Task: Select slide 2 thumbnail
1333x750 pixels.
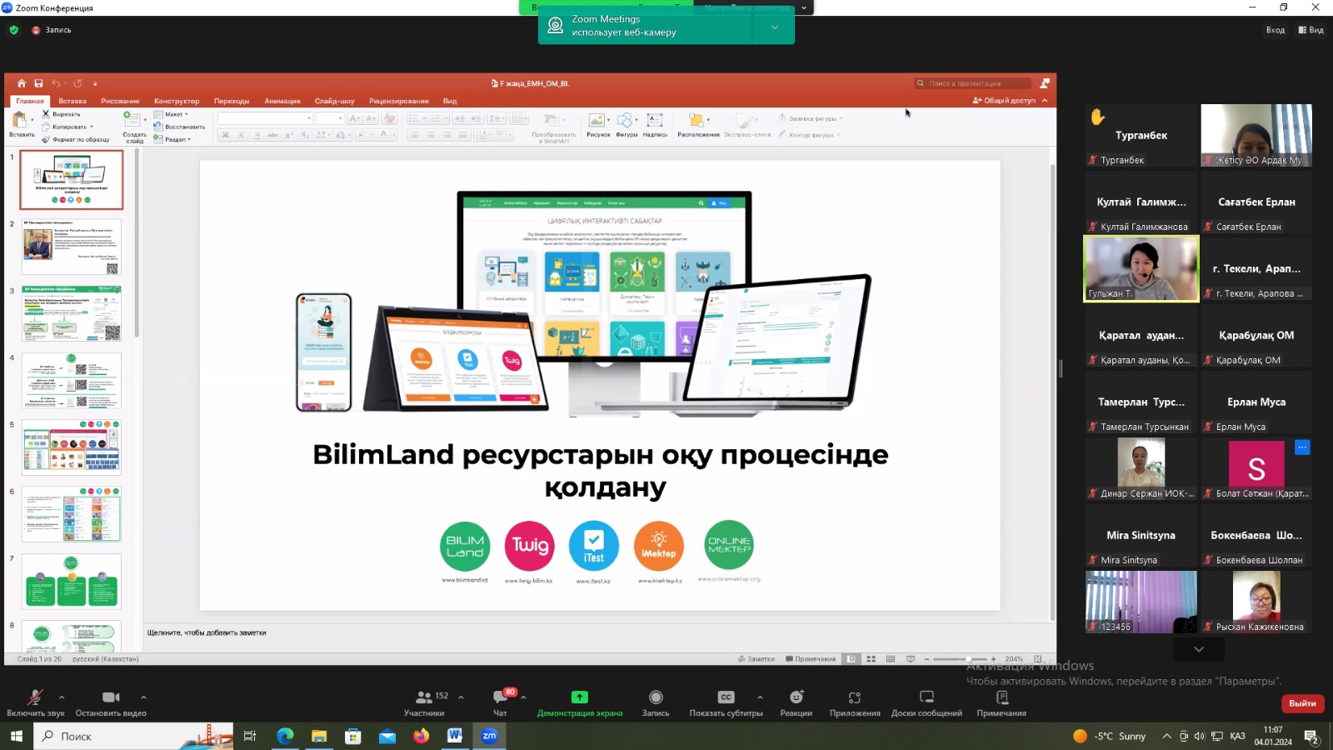Action: (72, 247)
